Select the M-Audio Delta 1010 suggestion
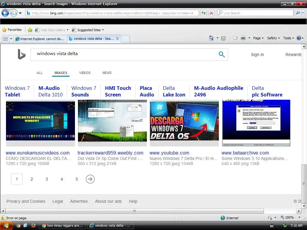This screenshot has height=230, width=307. tap(50, 91)
